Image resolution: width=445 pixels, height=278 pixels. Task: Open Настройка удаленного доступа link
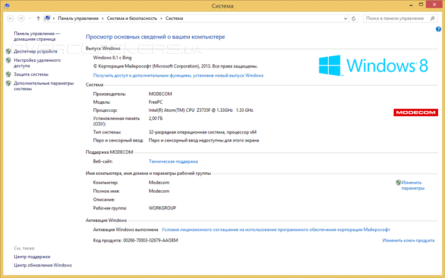click(x=37, y=63)
